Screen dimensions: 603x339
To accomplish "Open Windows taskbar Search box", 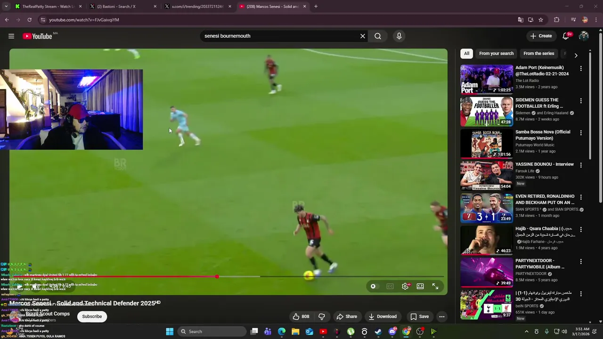I will pyautogui.click(x=212, y=331).
